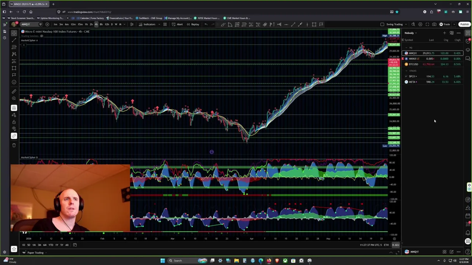Toggle Trading Sessions indicator visibility eye
The height and width of the screenshot is (265, 472).
(x=42, y=36)
